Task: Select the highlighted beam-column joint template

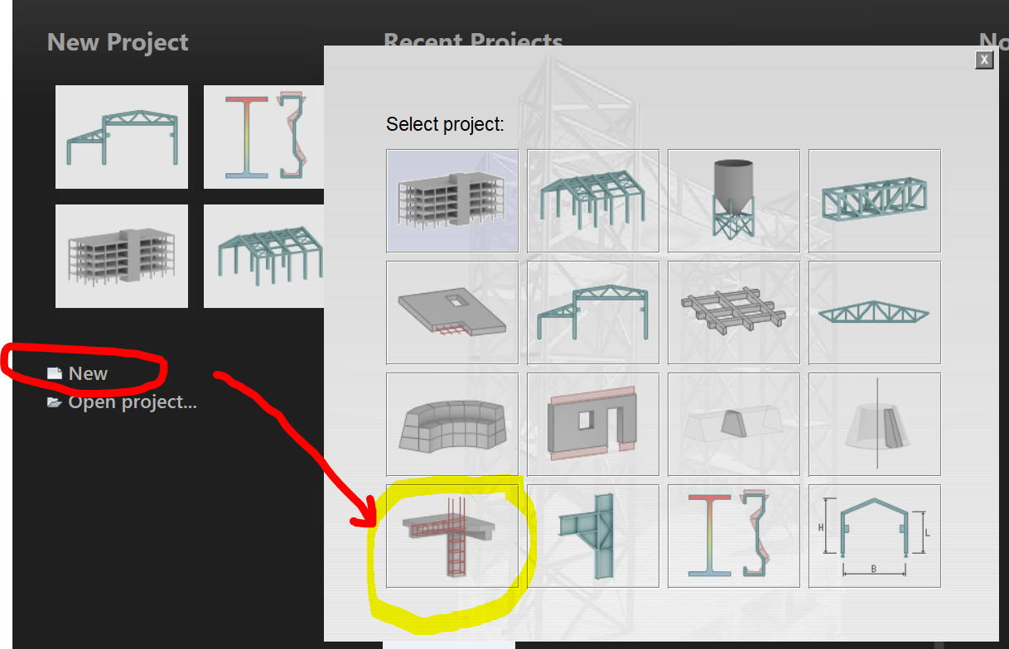Action: pos(451,535)
